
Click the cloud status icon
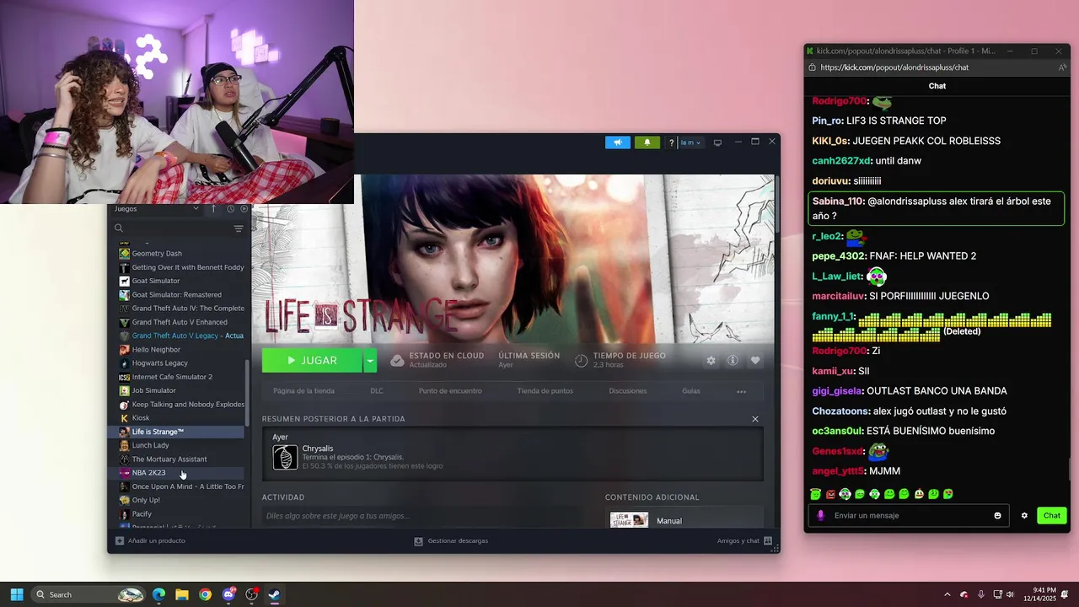click(397, 361)
